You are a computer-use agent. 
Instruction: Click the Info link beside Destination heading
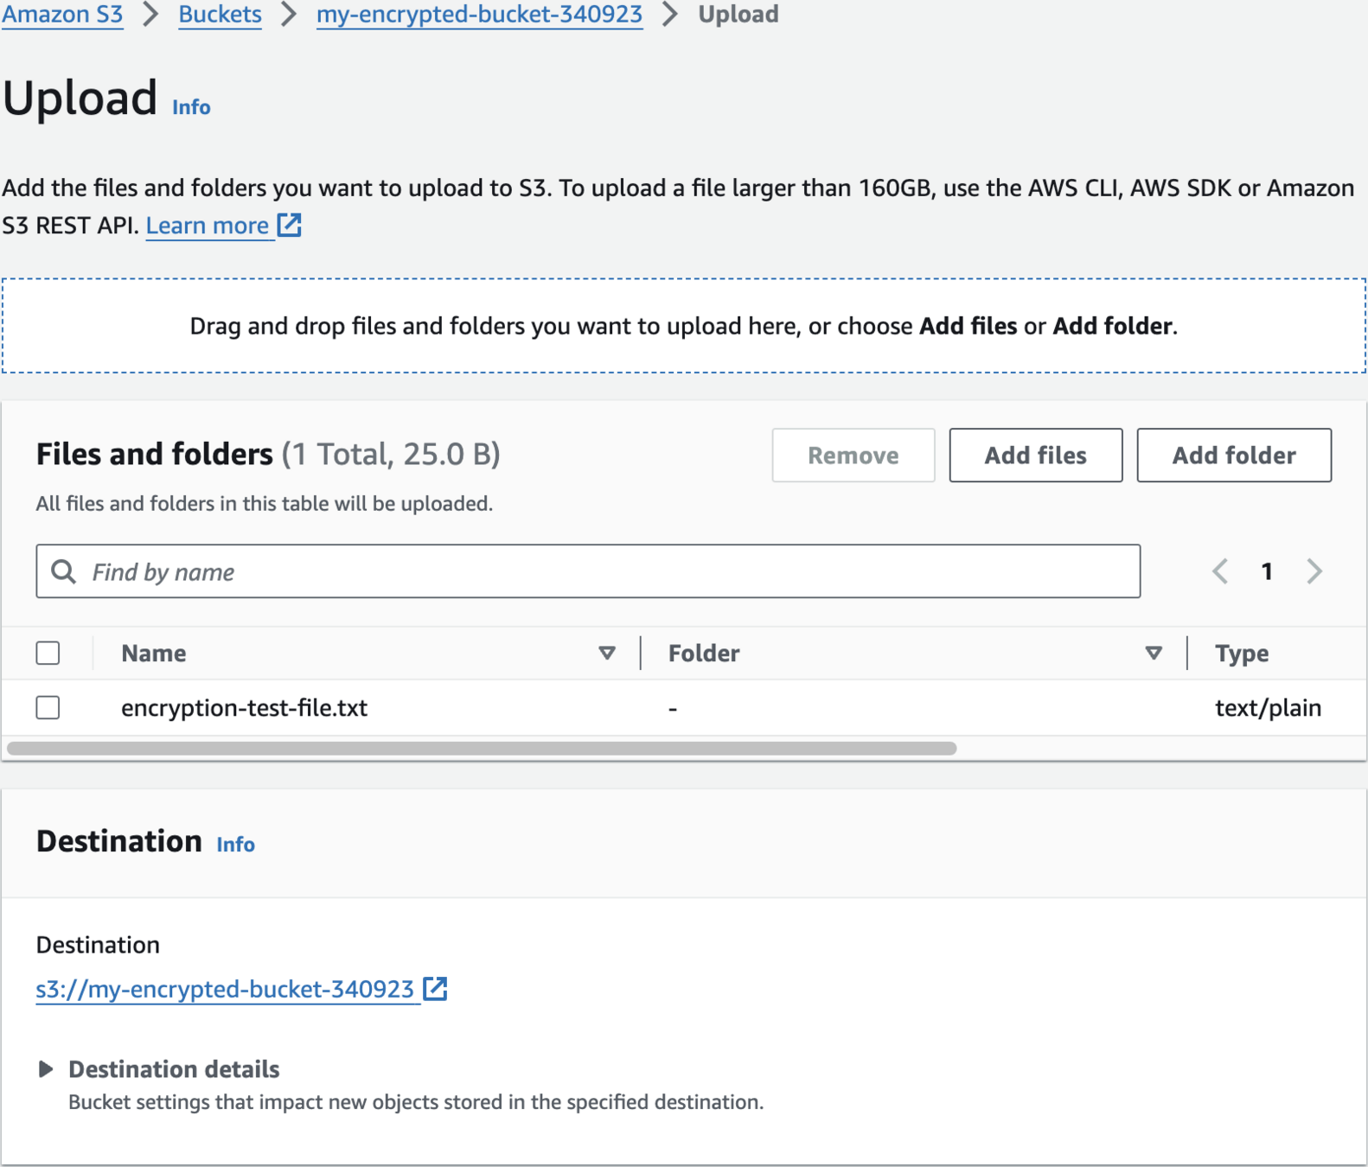click(235, 845)
